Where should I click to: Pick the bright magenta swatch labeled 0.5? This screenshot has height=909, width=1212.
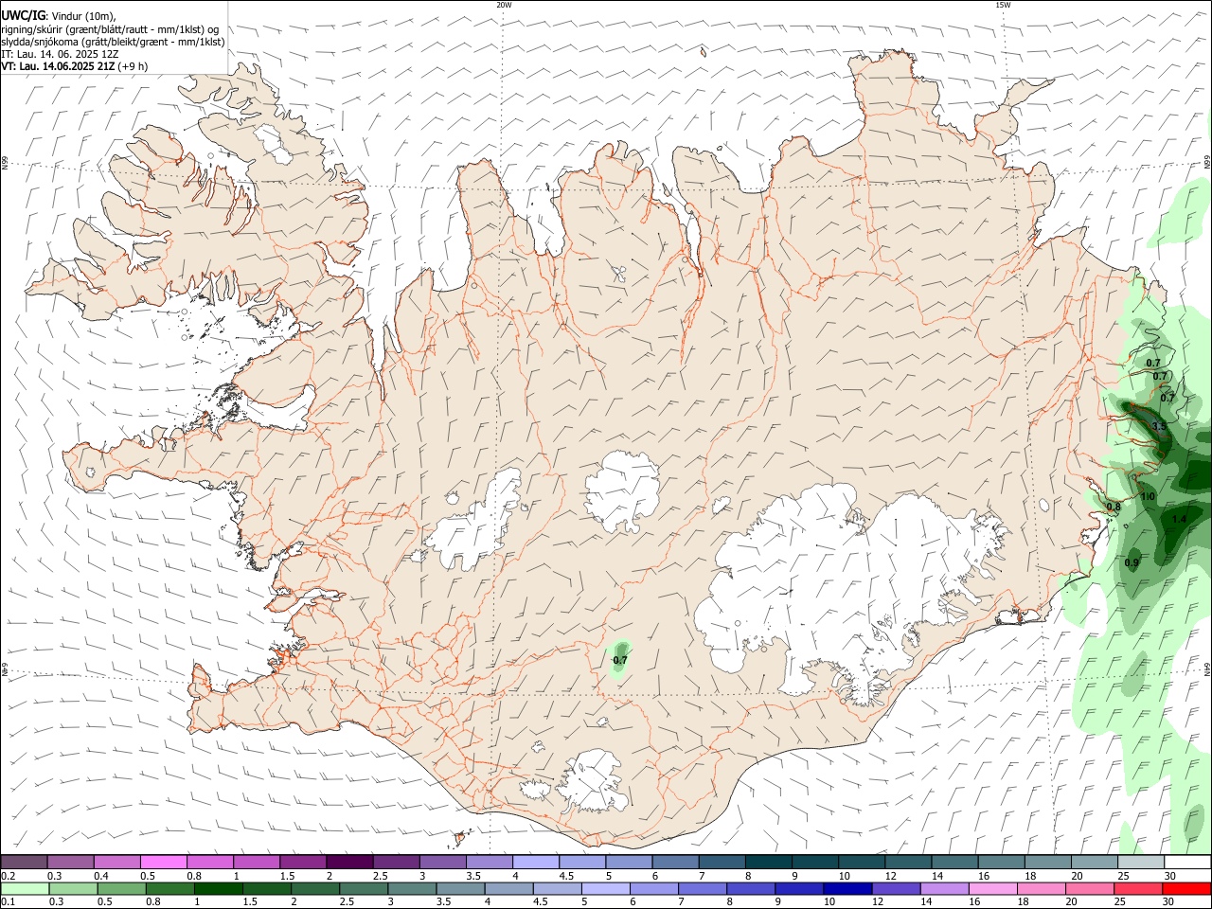(164, 863)
